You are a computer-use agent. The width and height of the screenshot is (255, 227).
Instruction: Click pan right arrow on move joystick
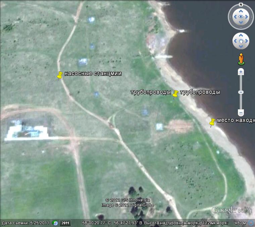pyautogui.click(x=246, y=41)
